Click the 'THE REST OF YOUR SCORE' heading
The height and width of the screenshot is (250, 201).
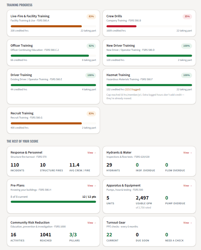pyautogui.click(x=23, y=141)
